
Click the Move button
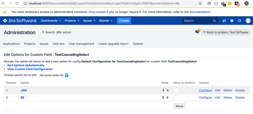pos(180,106)
